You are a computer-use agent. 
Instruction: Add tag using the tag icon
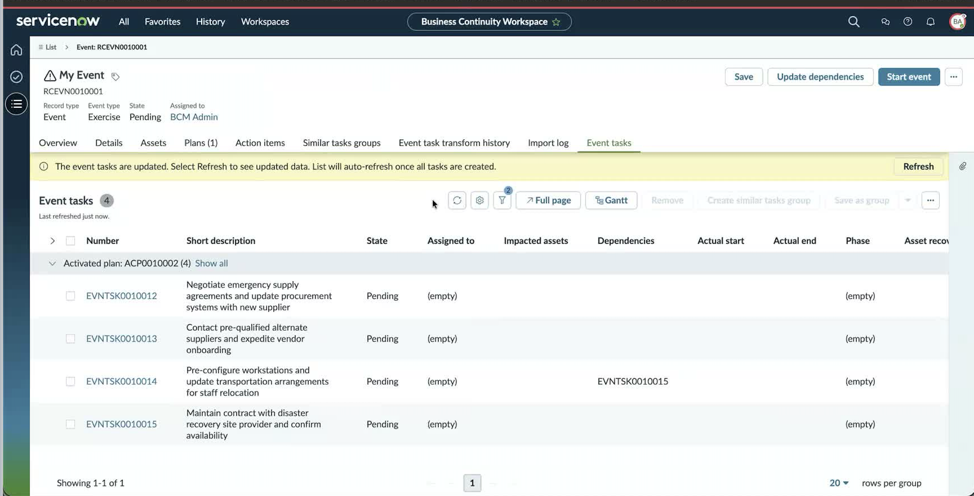pyautogui.click(x=115, y=77)
